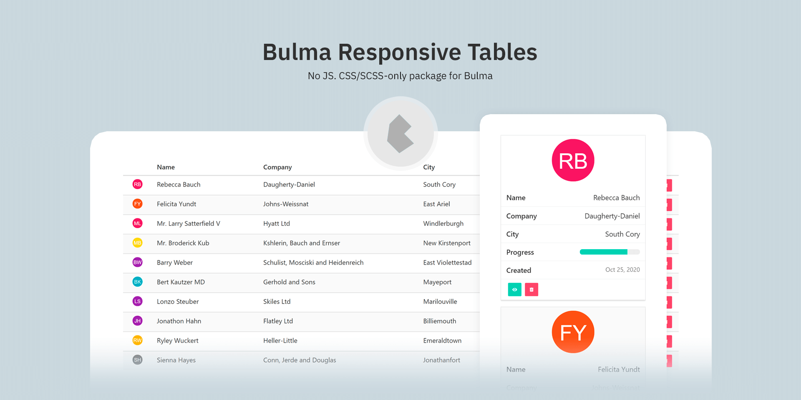The height and width of the screenshot is (400, 801).
Task: Click the FY avatar in Felicita Yundt row
Action: pos(137,204)
